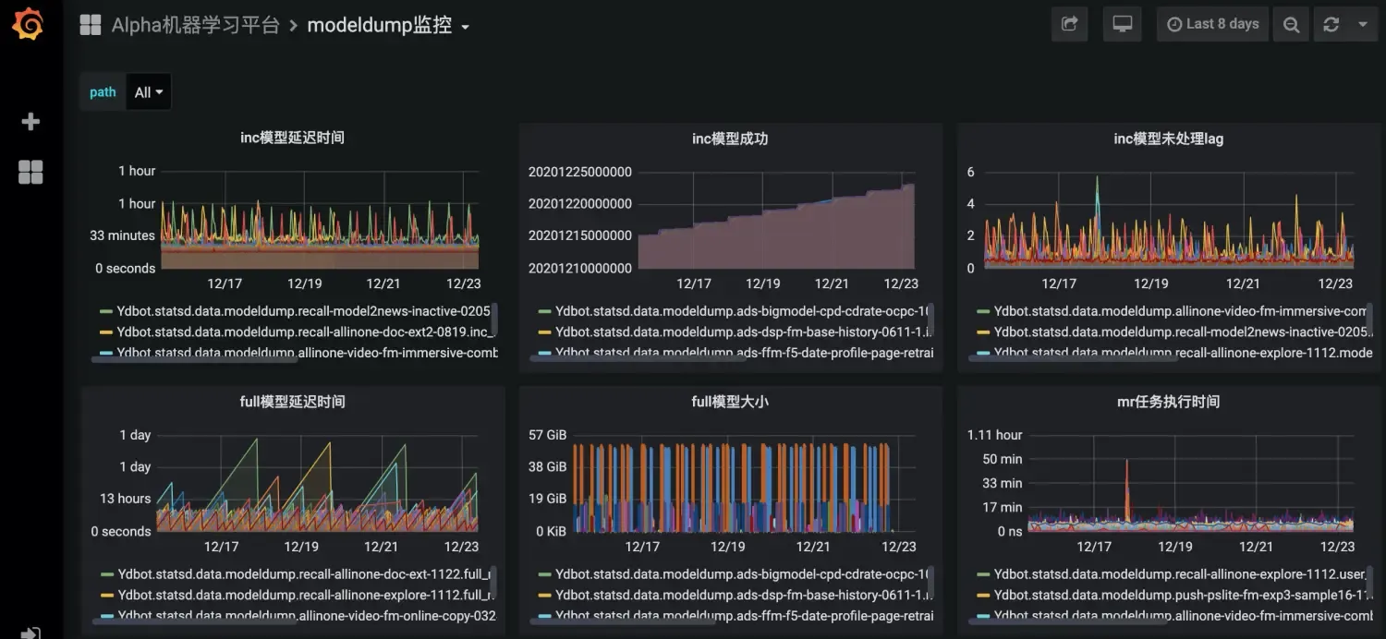Open the refresh interval dropdown arrow
1386x639 pixels.
(x=1362, y=25)
